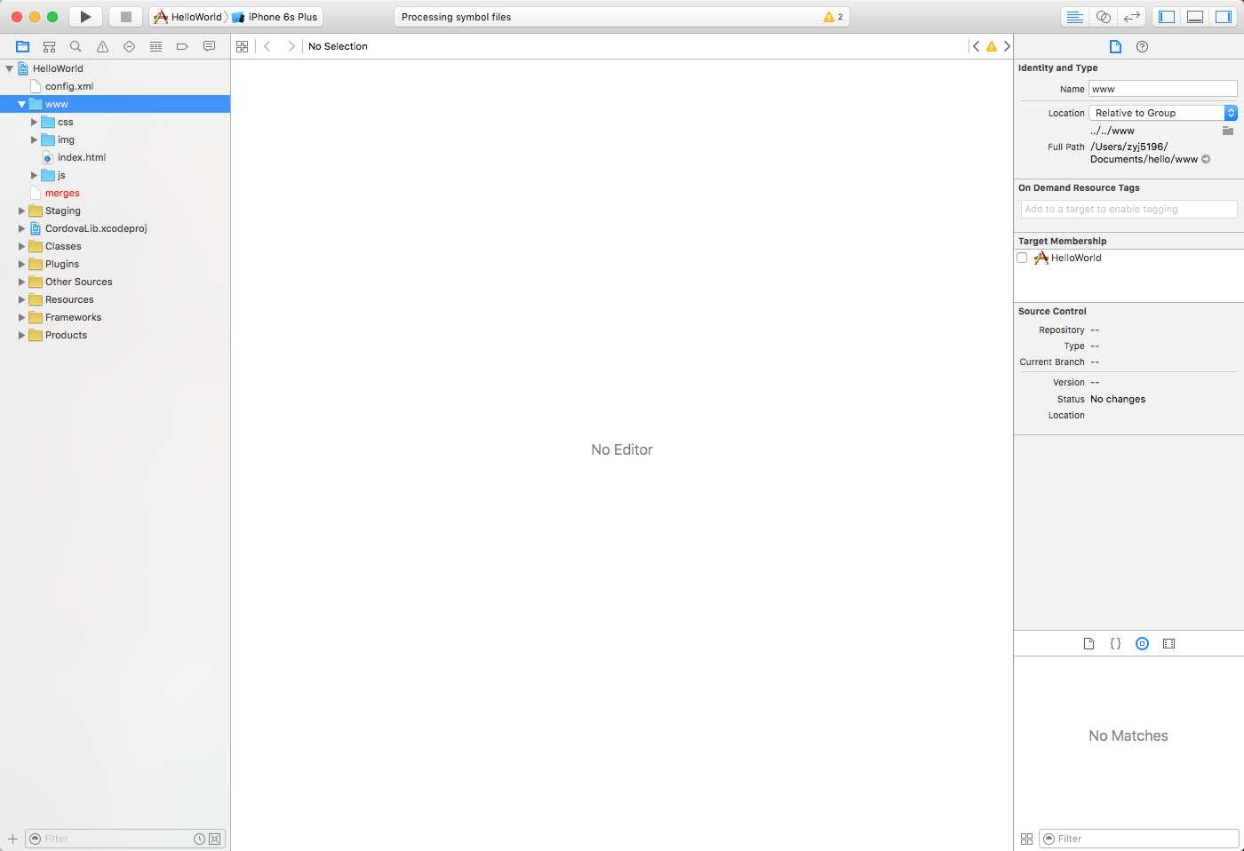Show the File inspector

[1115, 46]
